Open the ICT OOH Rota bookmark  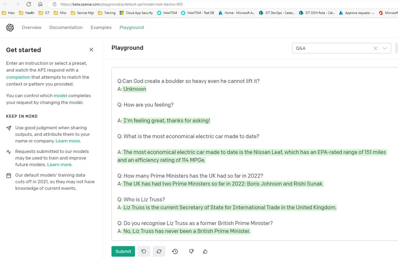click(x=317, y=13)
